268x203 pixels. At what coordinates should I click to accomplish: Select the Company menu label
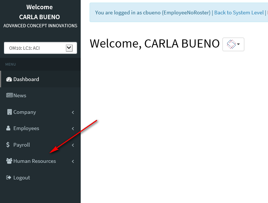24,112
